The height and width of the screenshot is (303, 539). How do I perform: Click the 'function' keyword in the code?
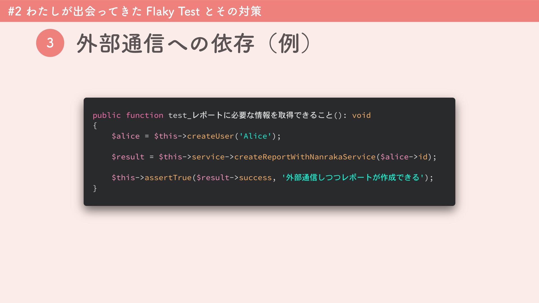[x=145, y=115]
